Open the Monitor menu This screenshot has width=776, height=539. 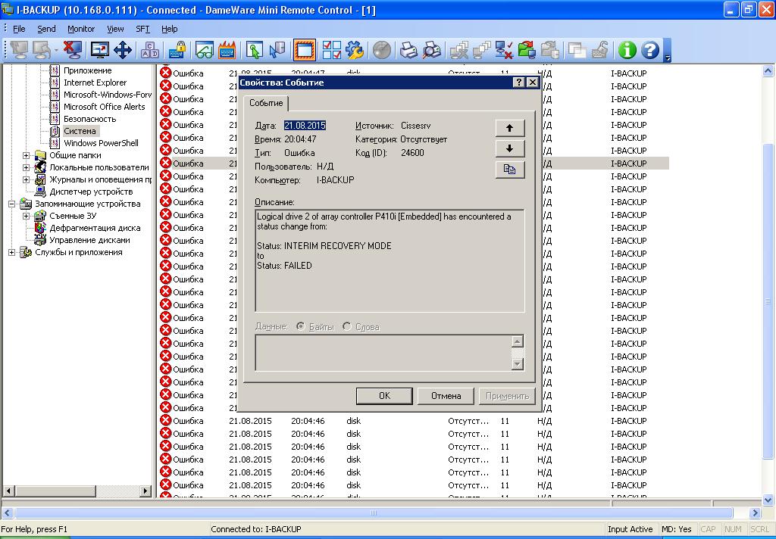pyautogui.click(x=81, y=29)
